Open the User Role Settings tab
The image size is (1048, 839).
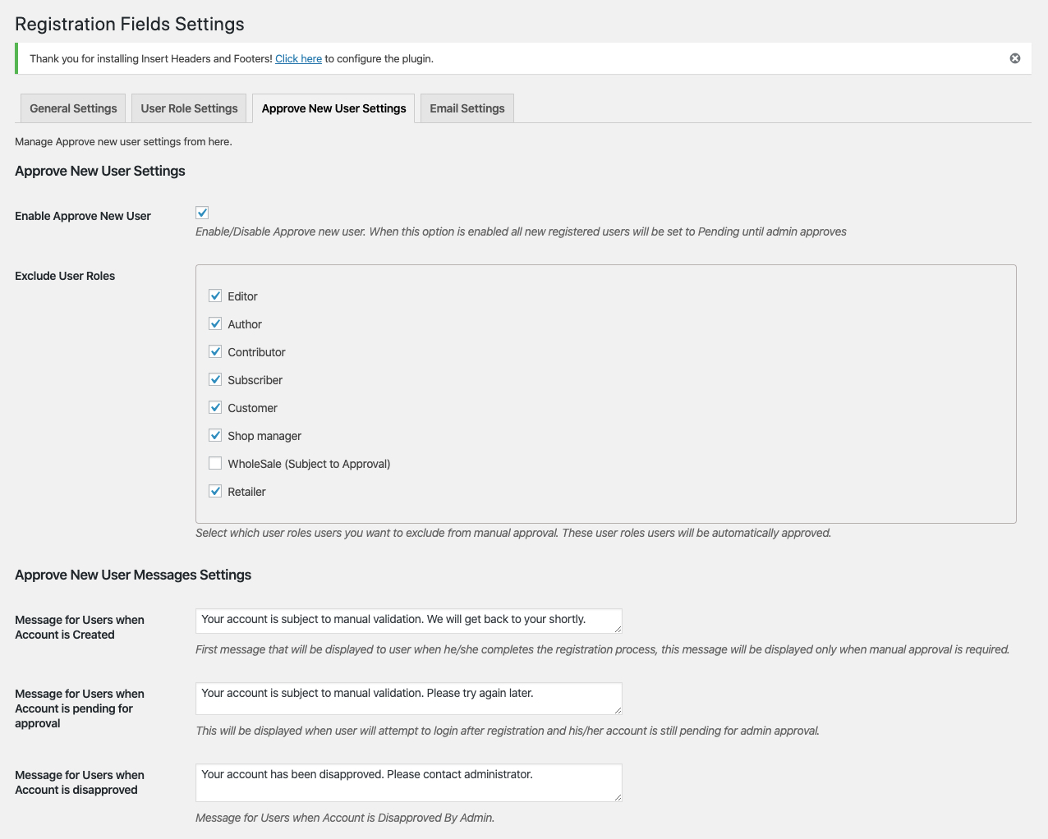coord(189,108)
